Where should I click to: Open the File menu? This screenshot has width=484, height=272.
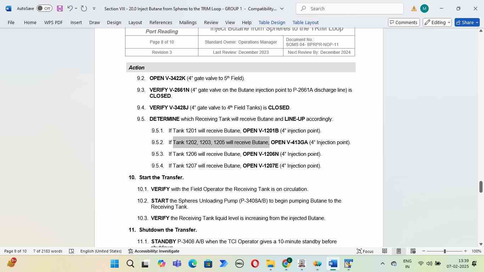[11, 22]
